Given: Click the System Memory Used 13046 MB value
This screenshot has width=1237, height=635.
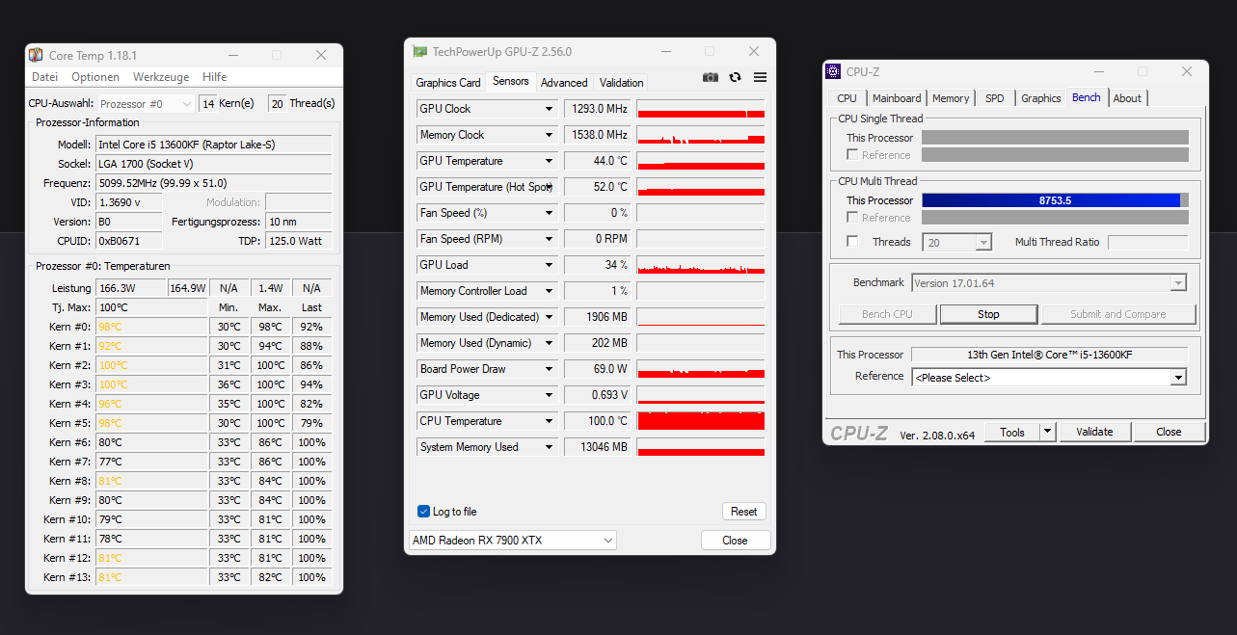Looking at the screenshot, I should (x=598, y=447).
